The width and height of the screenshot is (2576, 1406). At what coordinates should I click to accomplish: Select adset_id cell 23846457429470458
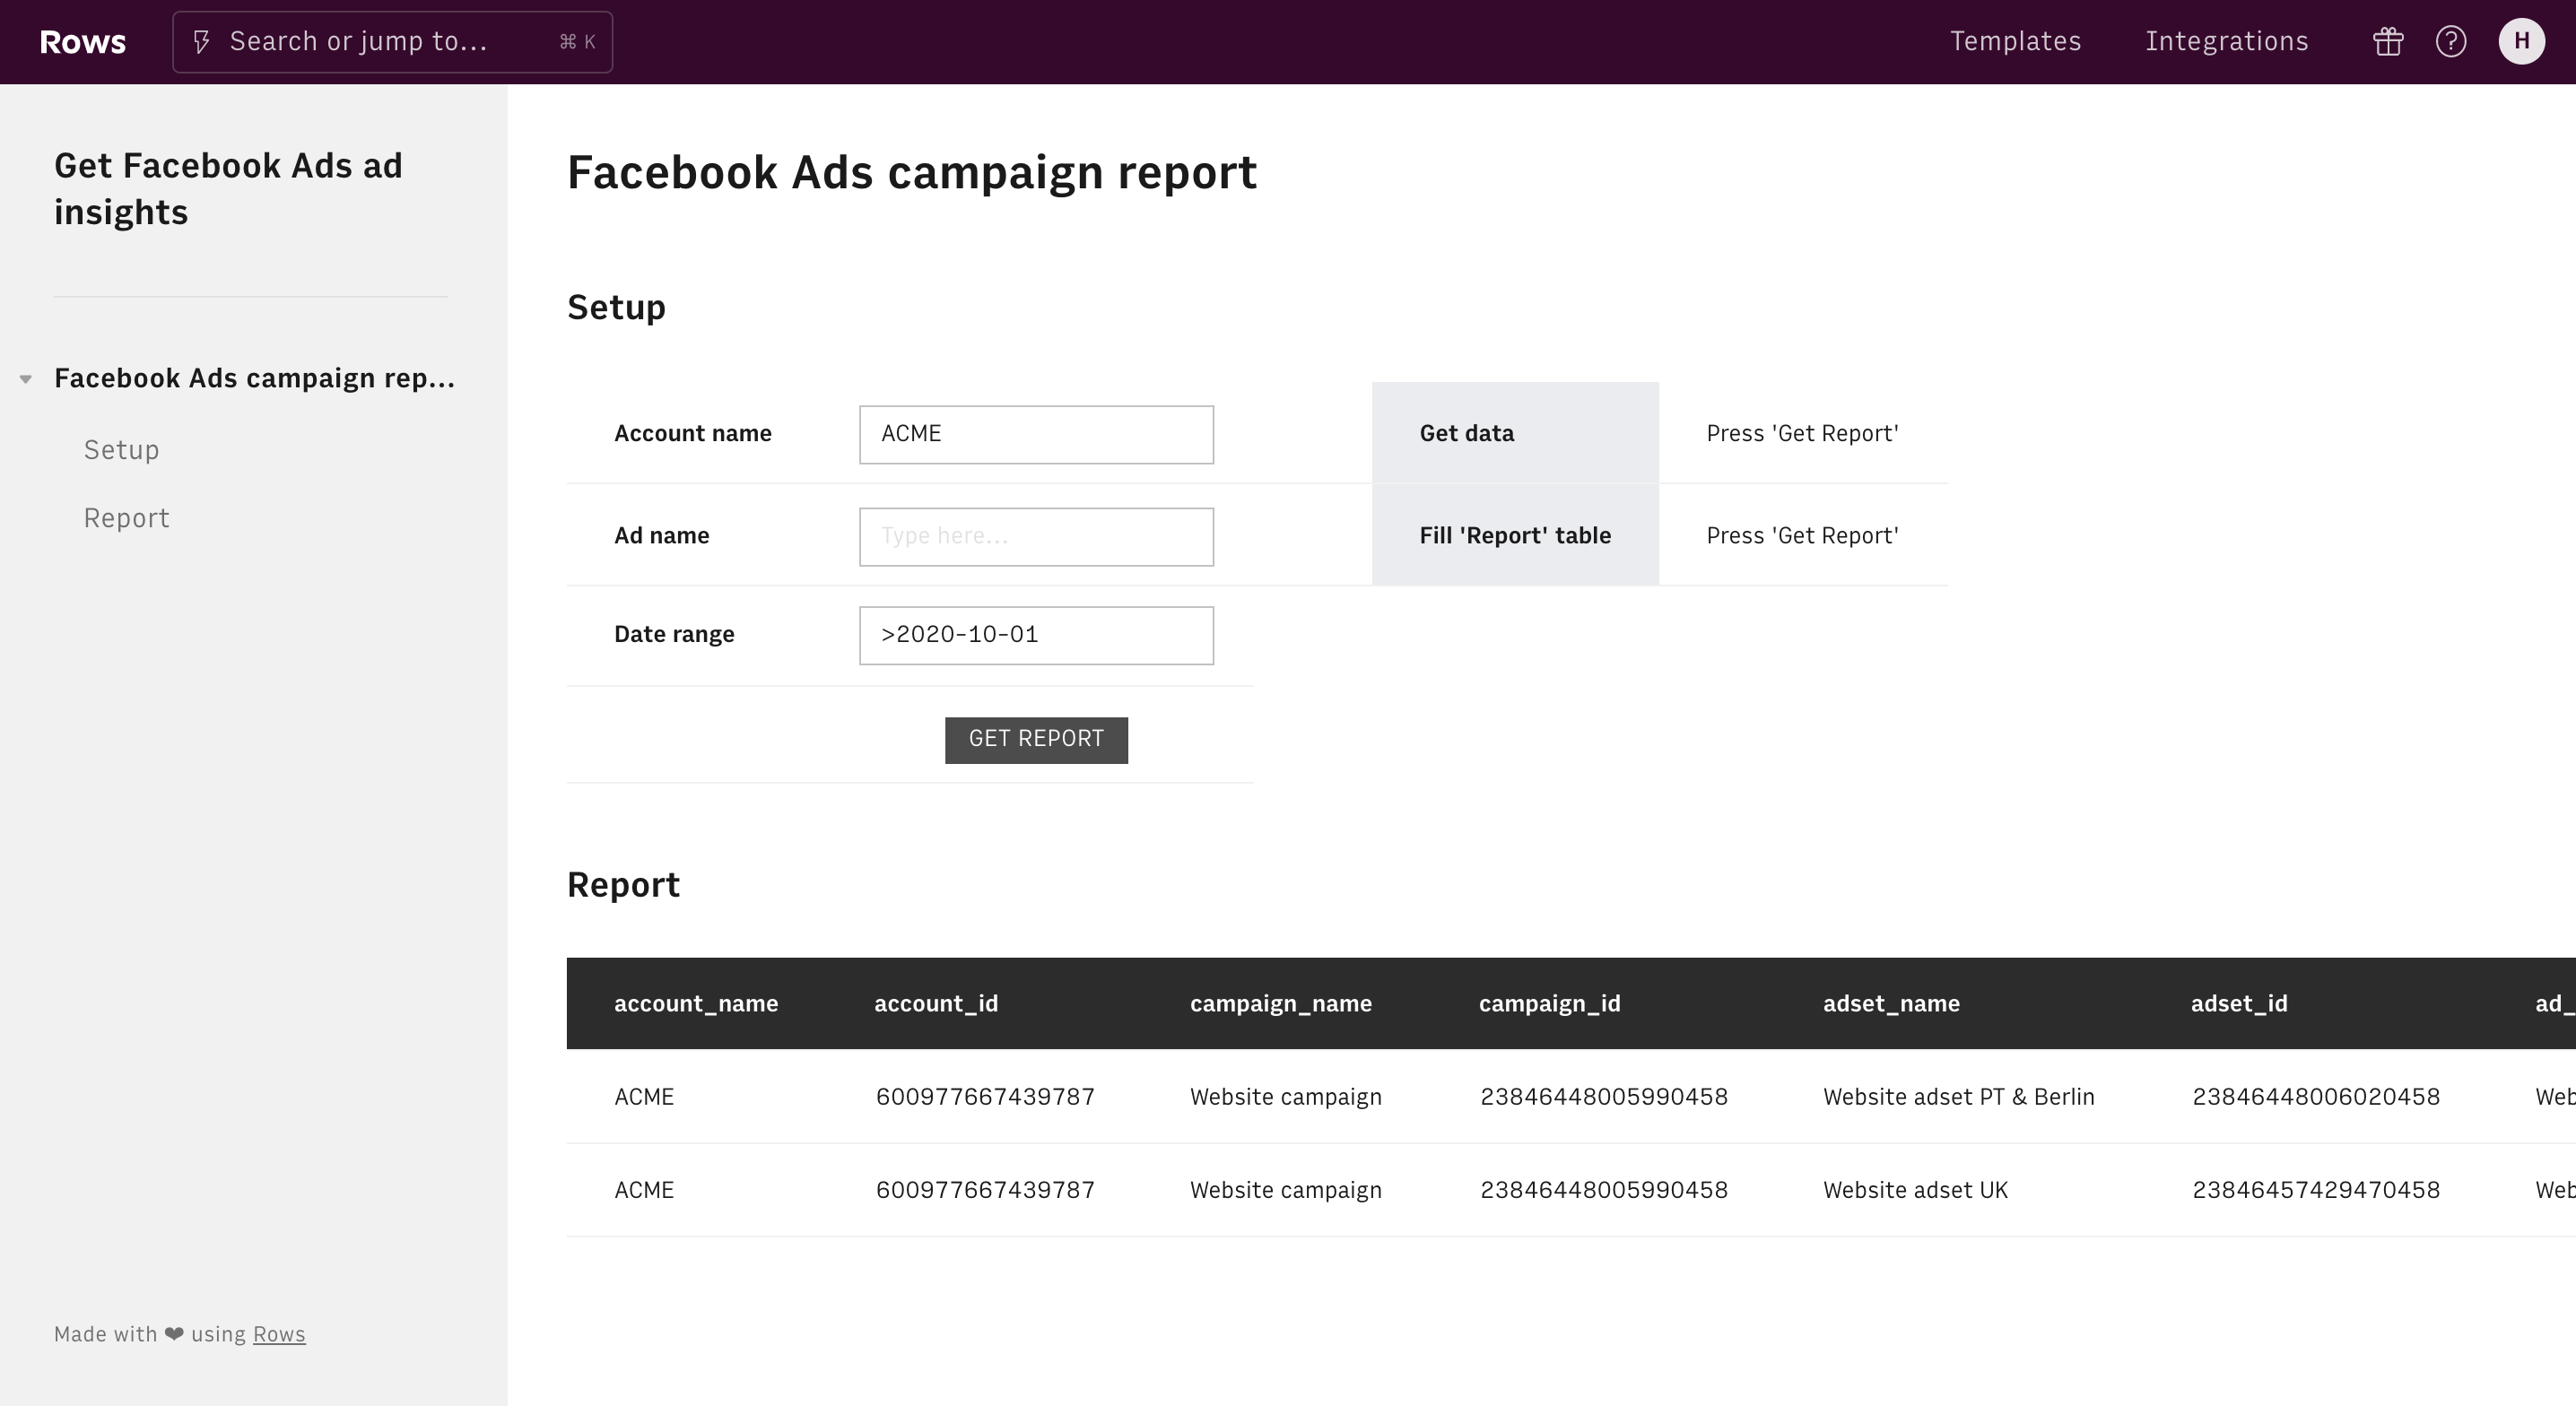2316,1190
